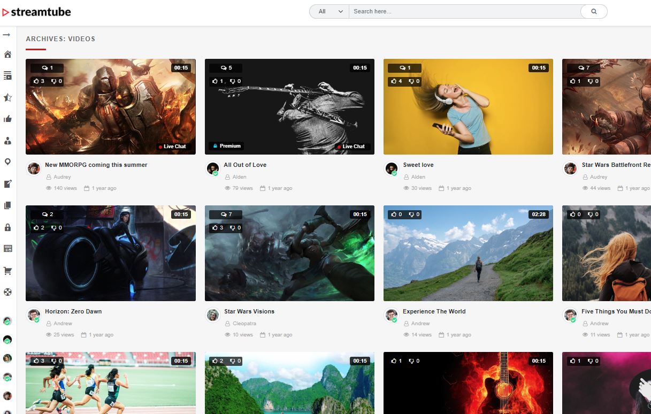Open author Cleopatra under Star Wars Visions
The image size is (651, 414).
point(244,324)
